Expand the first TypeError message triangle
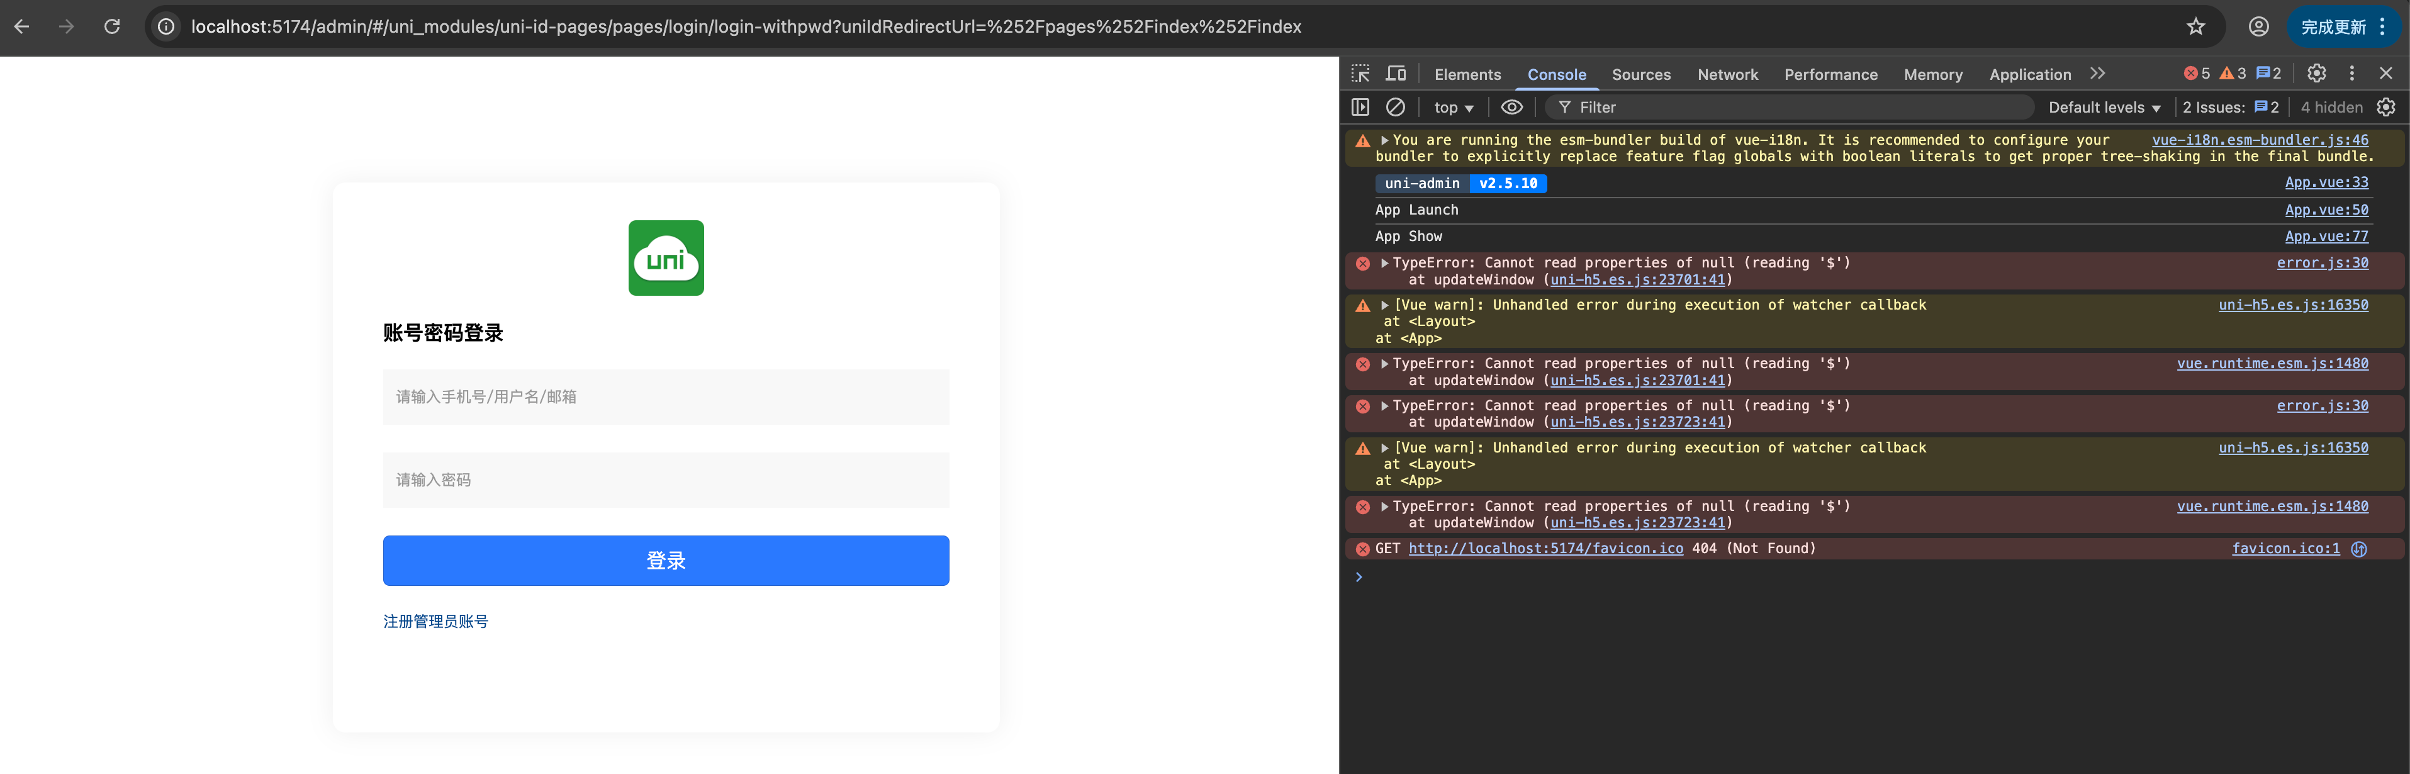The width and height of the screenshot is (2410, 774). (x=1384, y=263)
